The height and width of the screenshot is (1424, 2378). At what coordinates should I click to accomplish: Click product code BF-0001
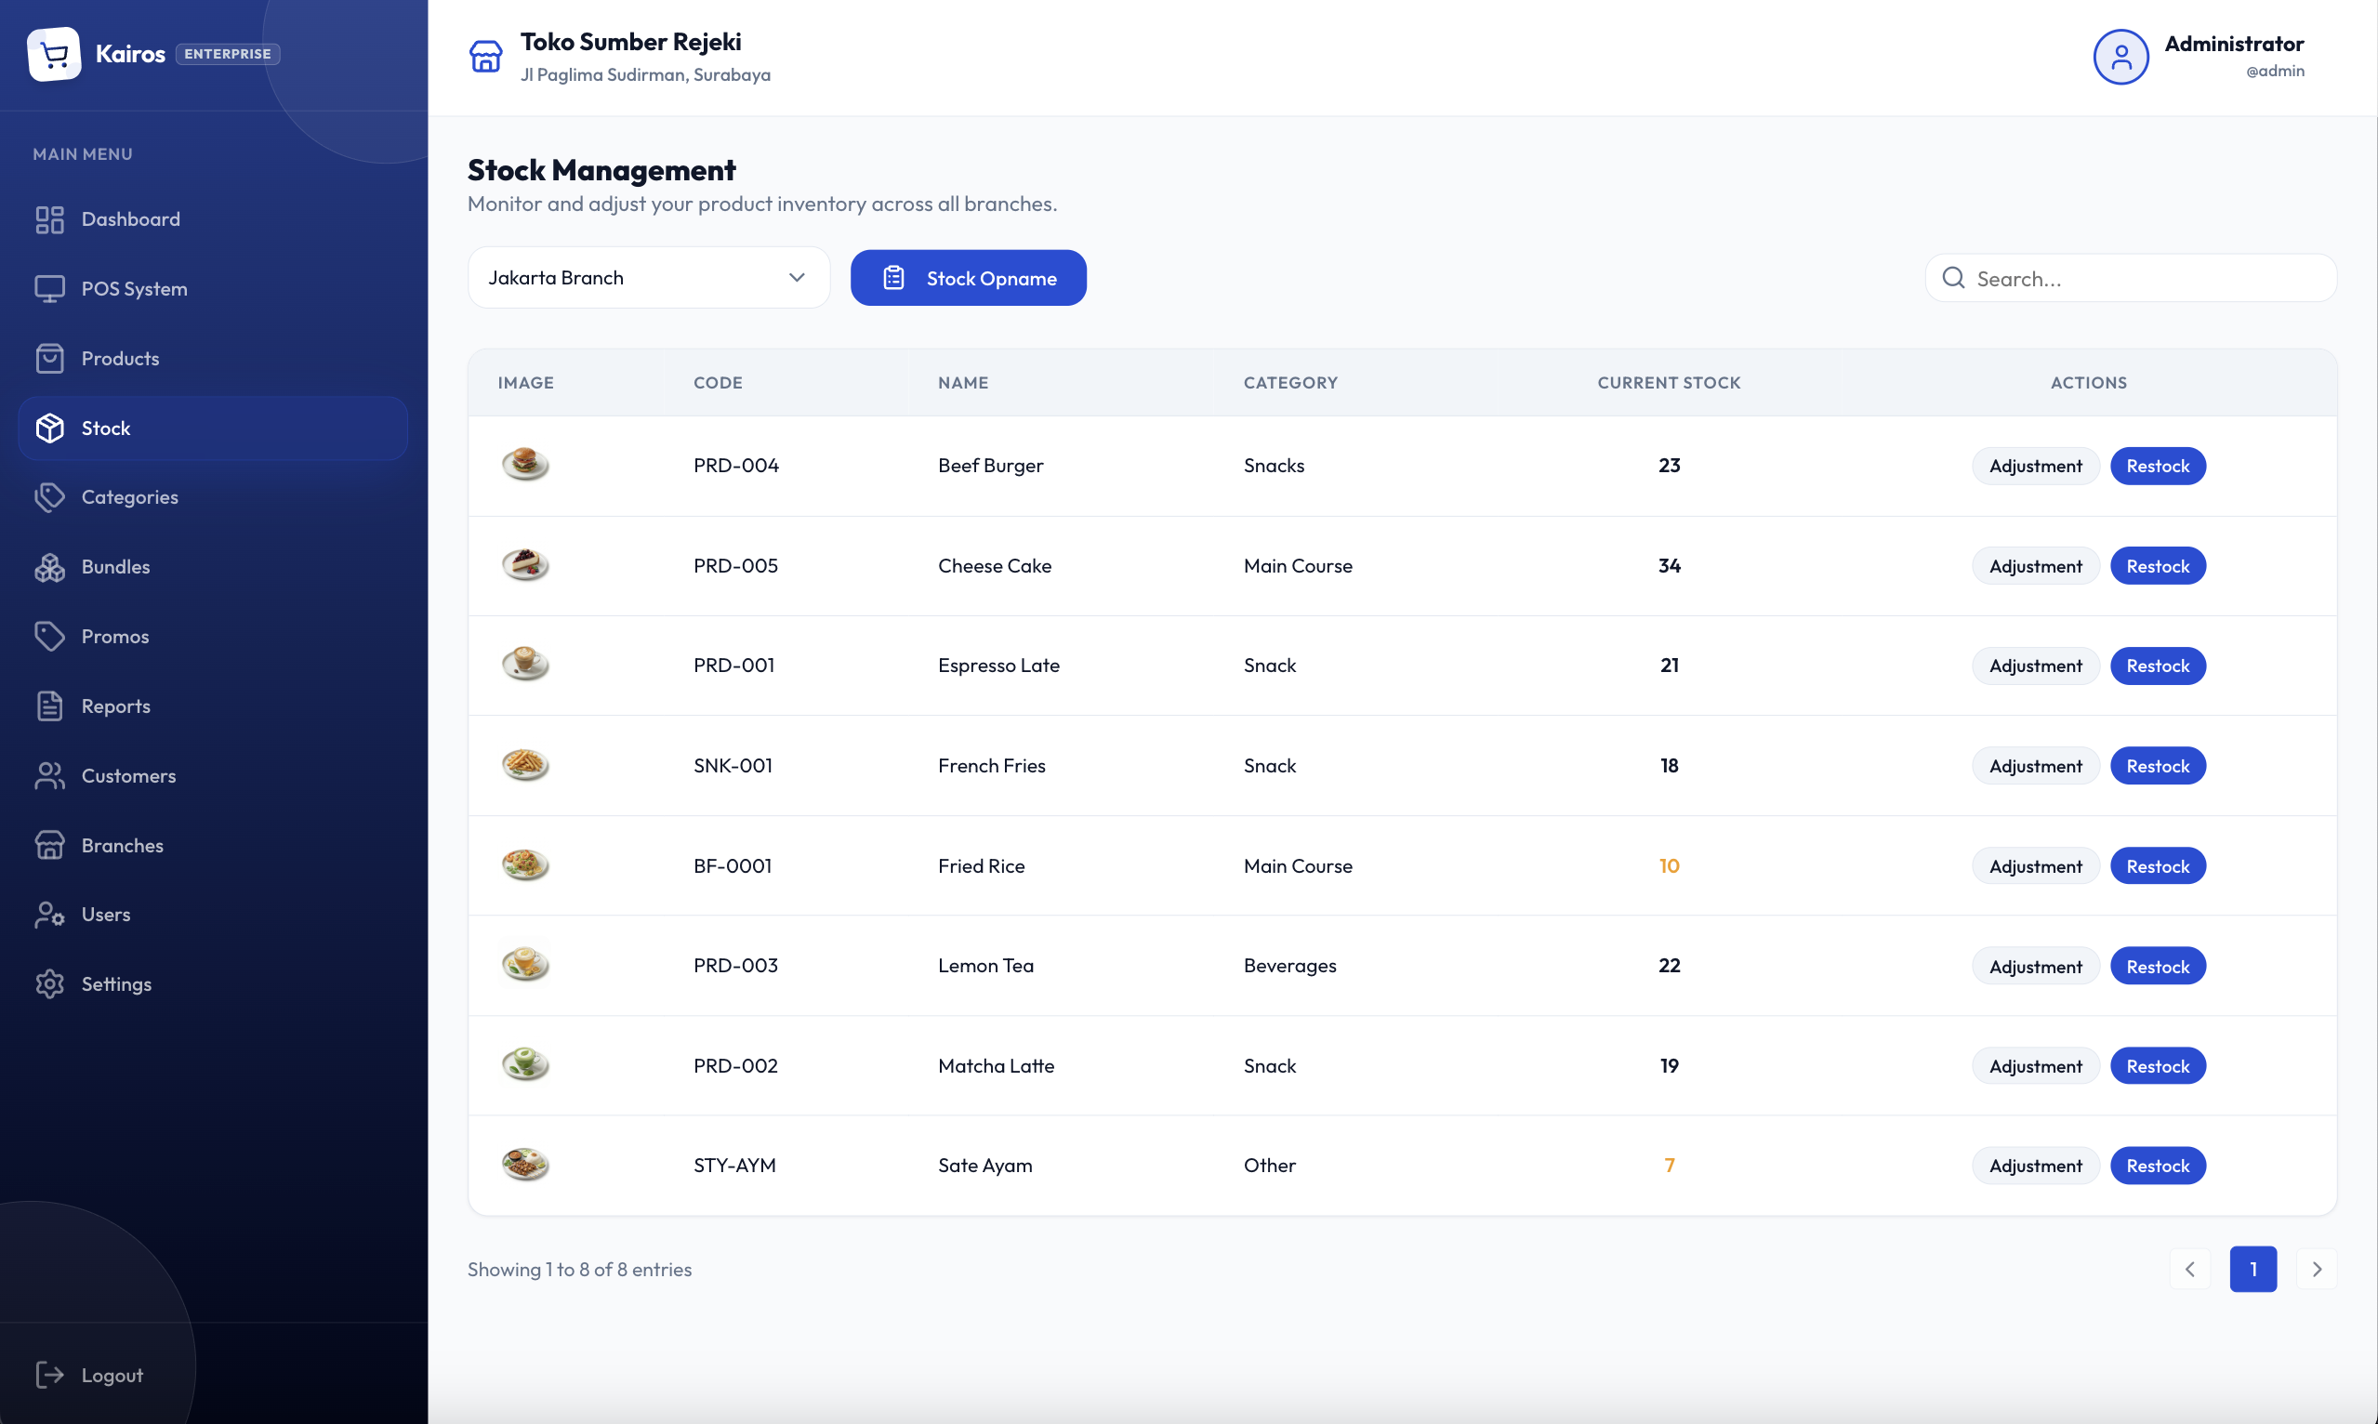click(x=733, y=866)
